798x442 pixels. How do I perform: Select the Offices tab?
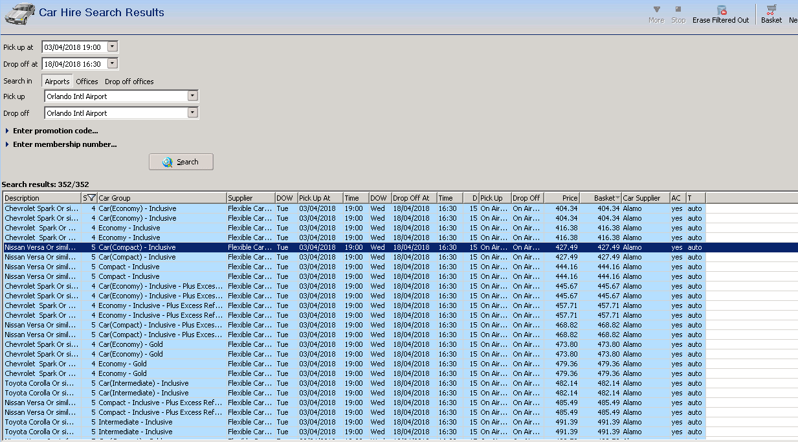point(87,82)
